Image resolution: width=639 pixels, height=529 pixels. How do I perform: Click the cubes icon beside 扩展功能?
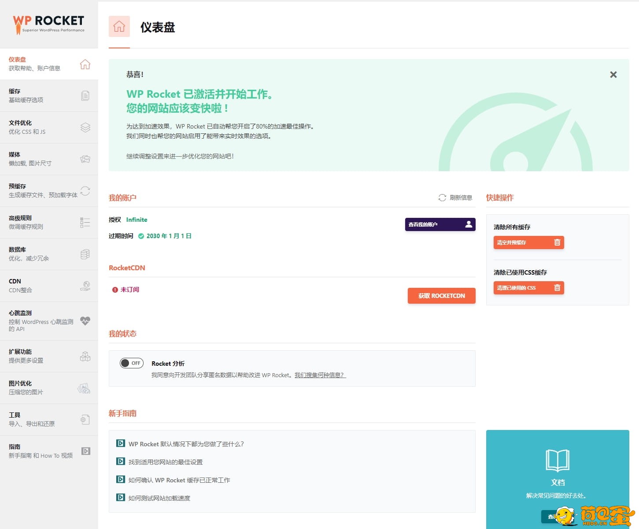(x=85, y=356)
